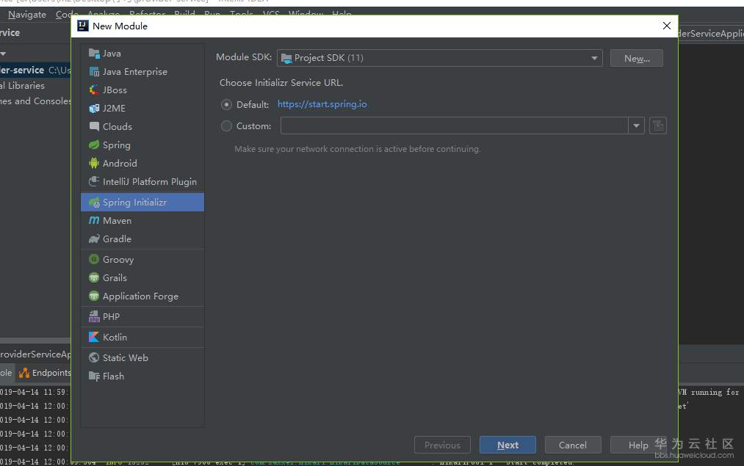The height and width of the screenshot is (466, 744).
Task: Click the Previous button
Action: pos(442,445)
